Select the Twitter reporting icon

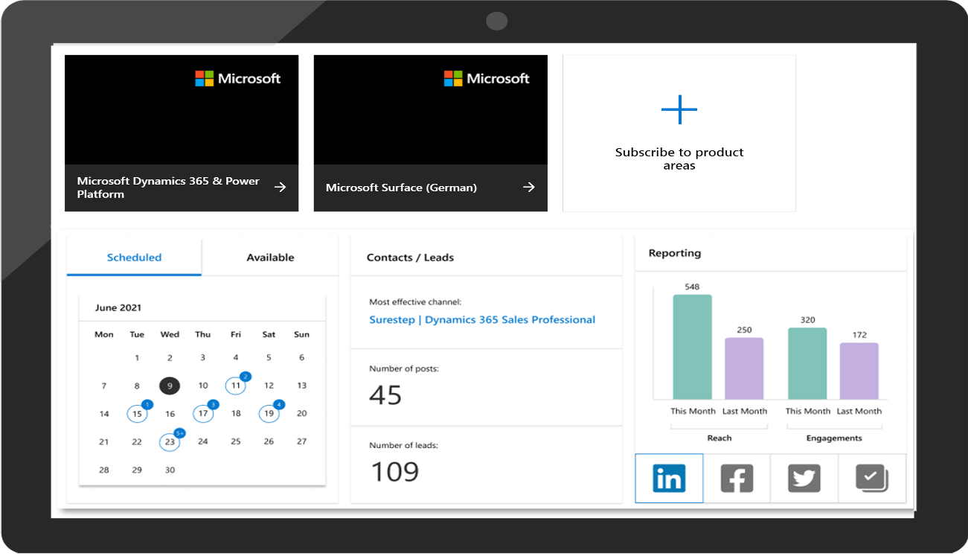tap(804, 479)
